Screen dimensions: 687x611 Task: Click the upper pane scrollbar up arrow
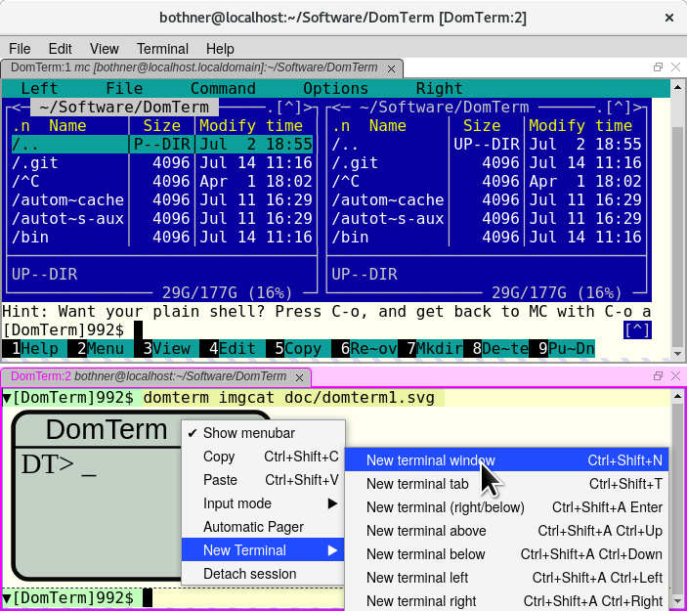(x=677, y=87)
